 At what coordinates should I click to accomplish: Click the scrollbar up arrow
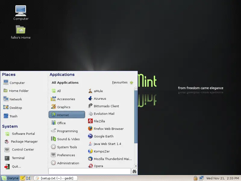136,88
